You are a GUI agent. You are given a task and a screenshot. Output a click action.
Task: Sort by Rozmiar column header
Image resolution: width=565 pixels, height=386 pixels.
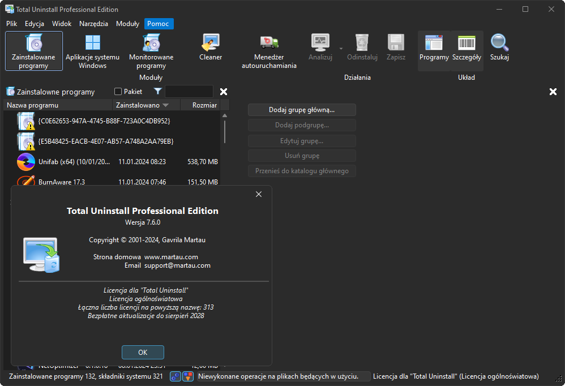[x=200, y=105]
